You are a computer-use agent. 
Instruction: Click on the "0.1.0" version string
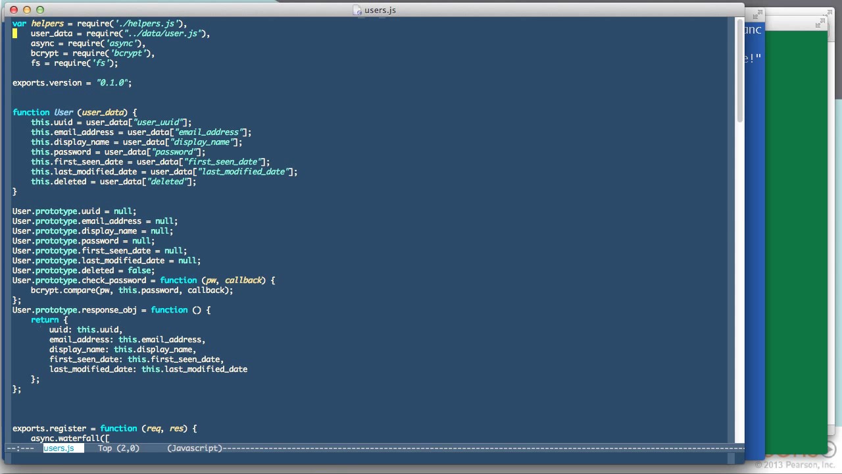pos(112,83)
